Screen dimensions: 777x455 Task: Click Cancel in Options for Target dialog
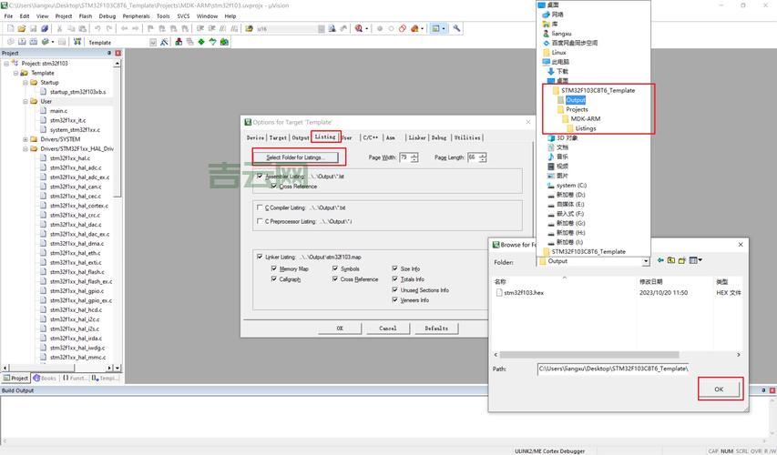pos(388,329)
